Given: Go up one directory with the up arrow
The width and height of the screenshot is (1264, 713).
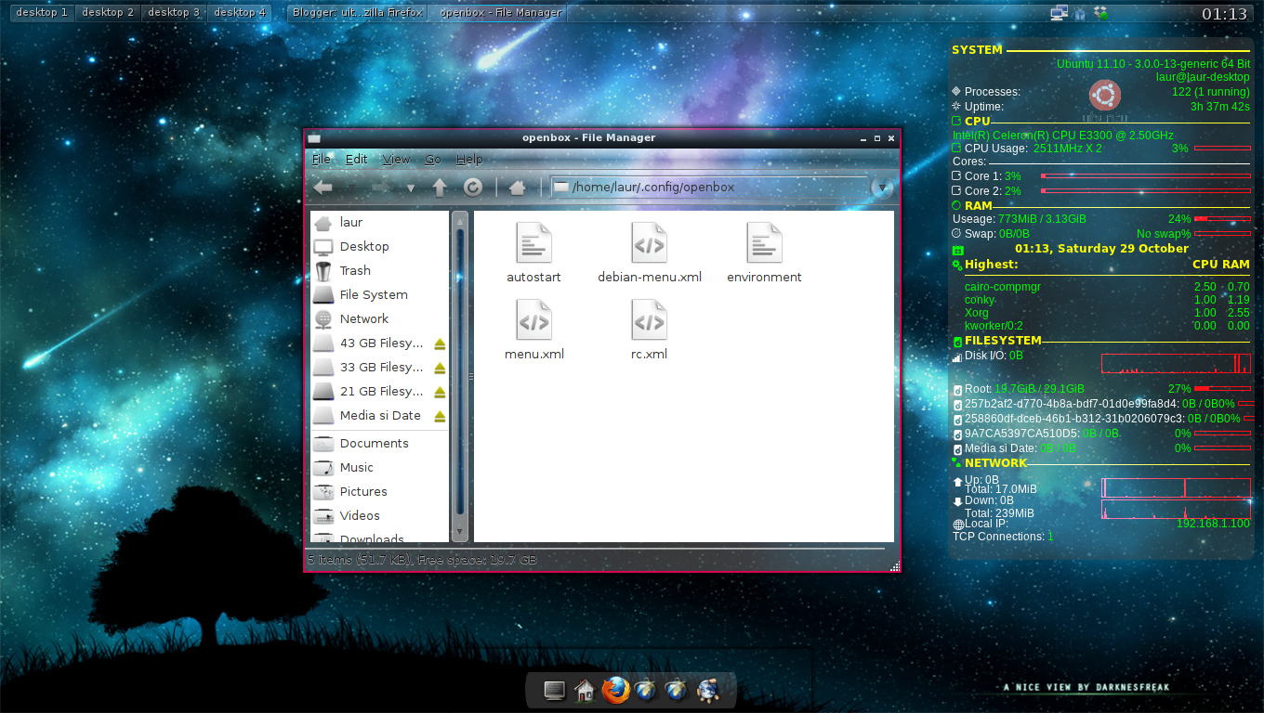Looking at the screenshot, I should (x=439, y=187).
